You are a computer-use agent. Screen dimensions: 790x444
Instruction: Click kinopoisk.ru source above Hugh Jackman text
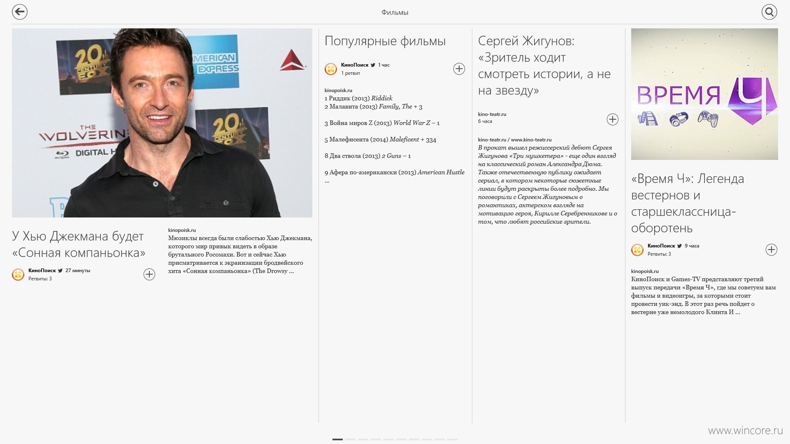[x=182, y=230]
